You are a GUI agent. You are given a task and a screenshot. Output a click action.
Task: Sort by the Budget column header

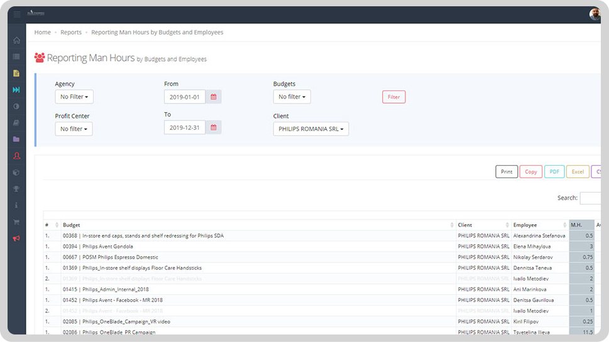coord(258,225)
